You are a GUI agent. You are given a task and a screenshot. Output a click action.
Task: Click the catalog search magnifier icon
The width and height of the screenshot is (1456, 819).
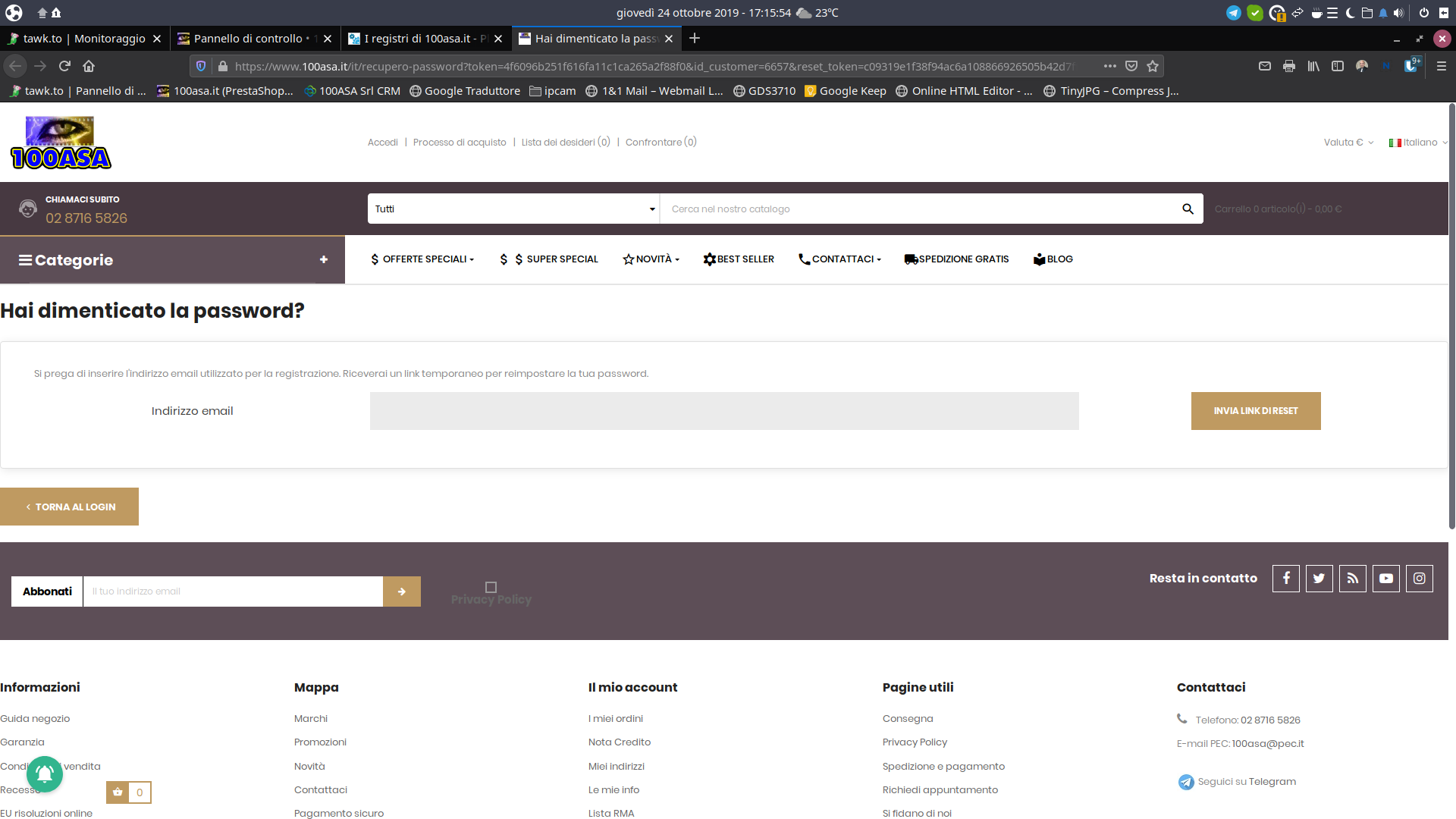tap(1187, 209)
